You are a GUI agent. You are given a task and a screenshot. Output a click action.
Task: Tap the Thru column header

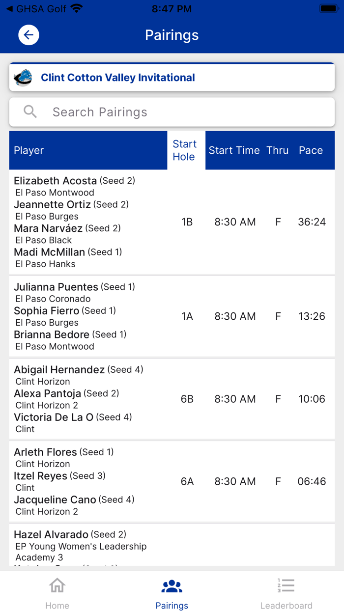click(277, 150)
